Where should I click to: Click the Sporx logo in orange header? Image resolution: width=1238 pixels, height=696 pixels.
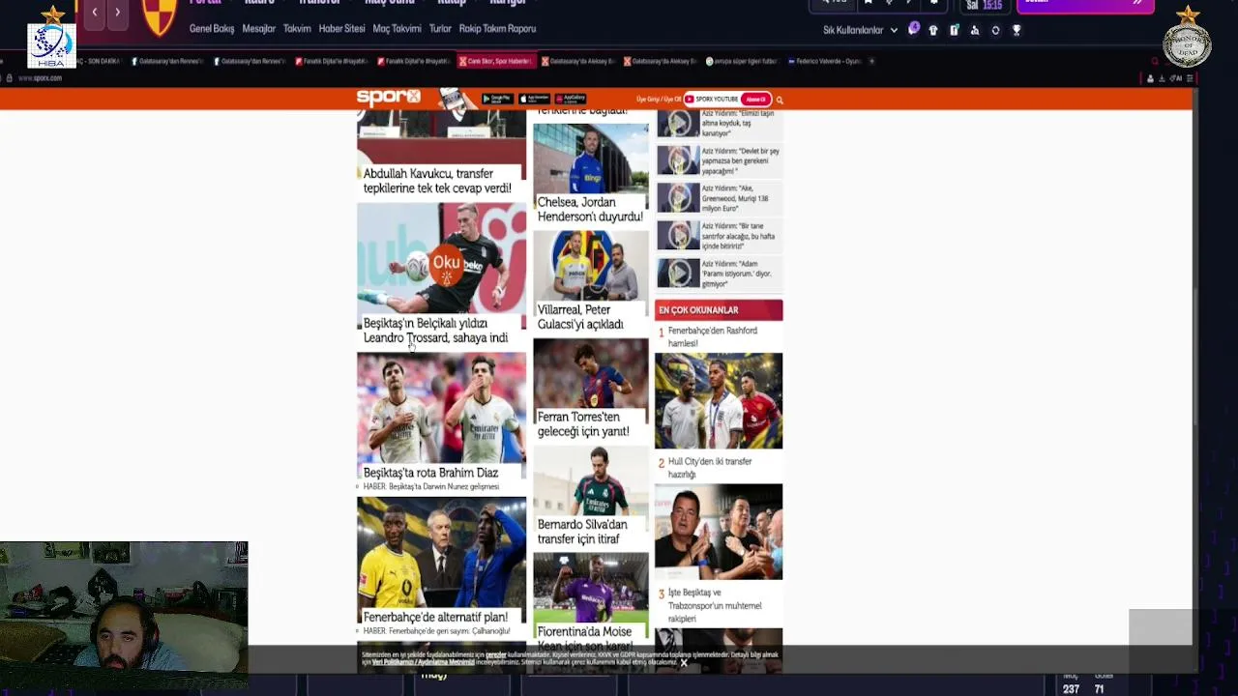pyautogui.click(x=389, y=97)
